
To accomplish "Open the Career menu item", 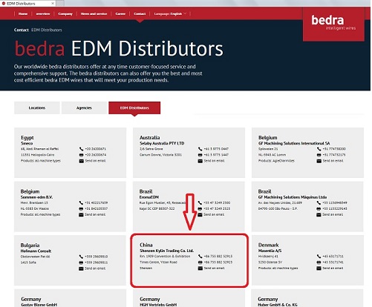I will pos(120,13).
